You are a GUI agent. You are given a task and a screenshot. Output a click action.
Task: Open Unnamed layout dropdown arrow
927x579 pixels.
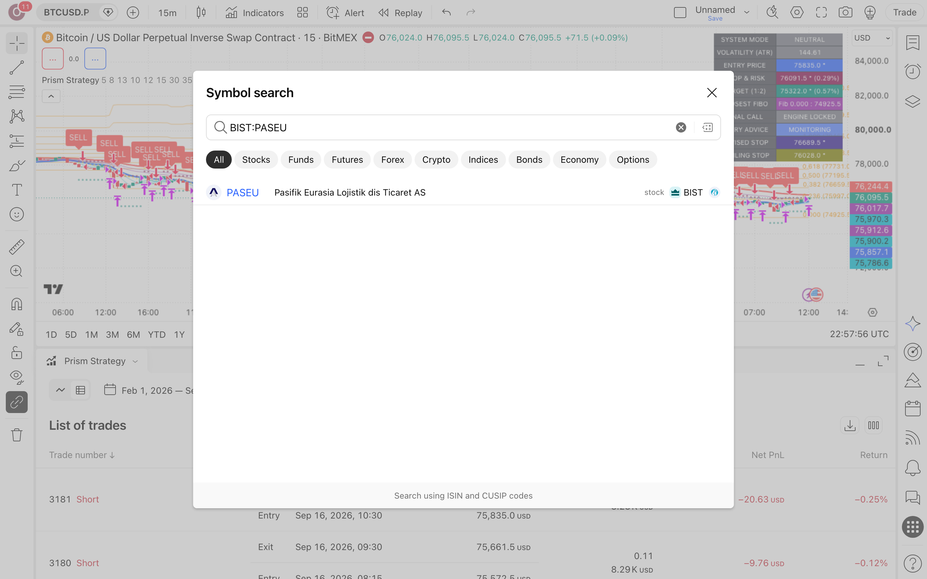click(746, 13)
